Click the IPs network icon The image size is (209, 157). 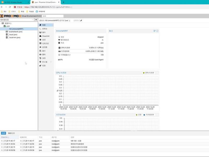click(59, 60)
